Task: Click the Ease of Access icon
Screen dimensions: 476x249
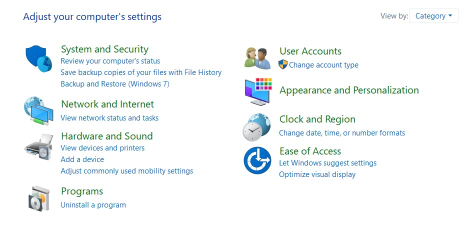Action: pyautogui.click(x=257, y=160)
